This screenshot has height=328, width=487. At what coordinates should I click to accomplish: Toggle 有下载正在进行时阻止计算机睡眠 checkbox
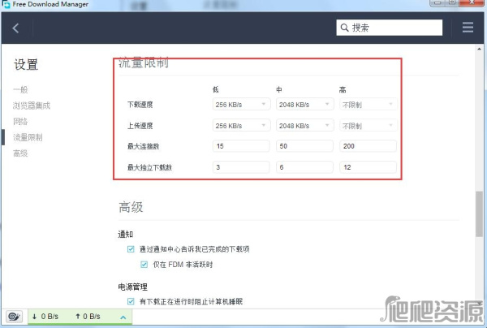tap(131, 301)
